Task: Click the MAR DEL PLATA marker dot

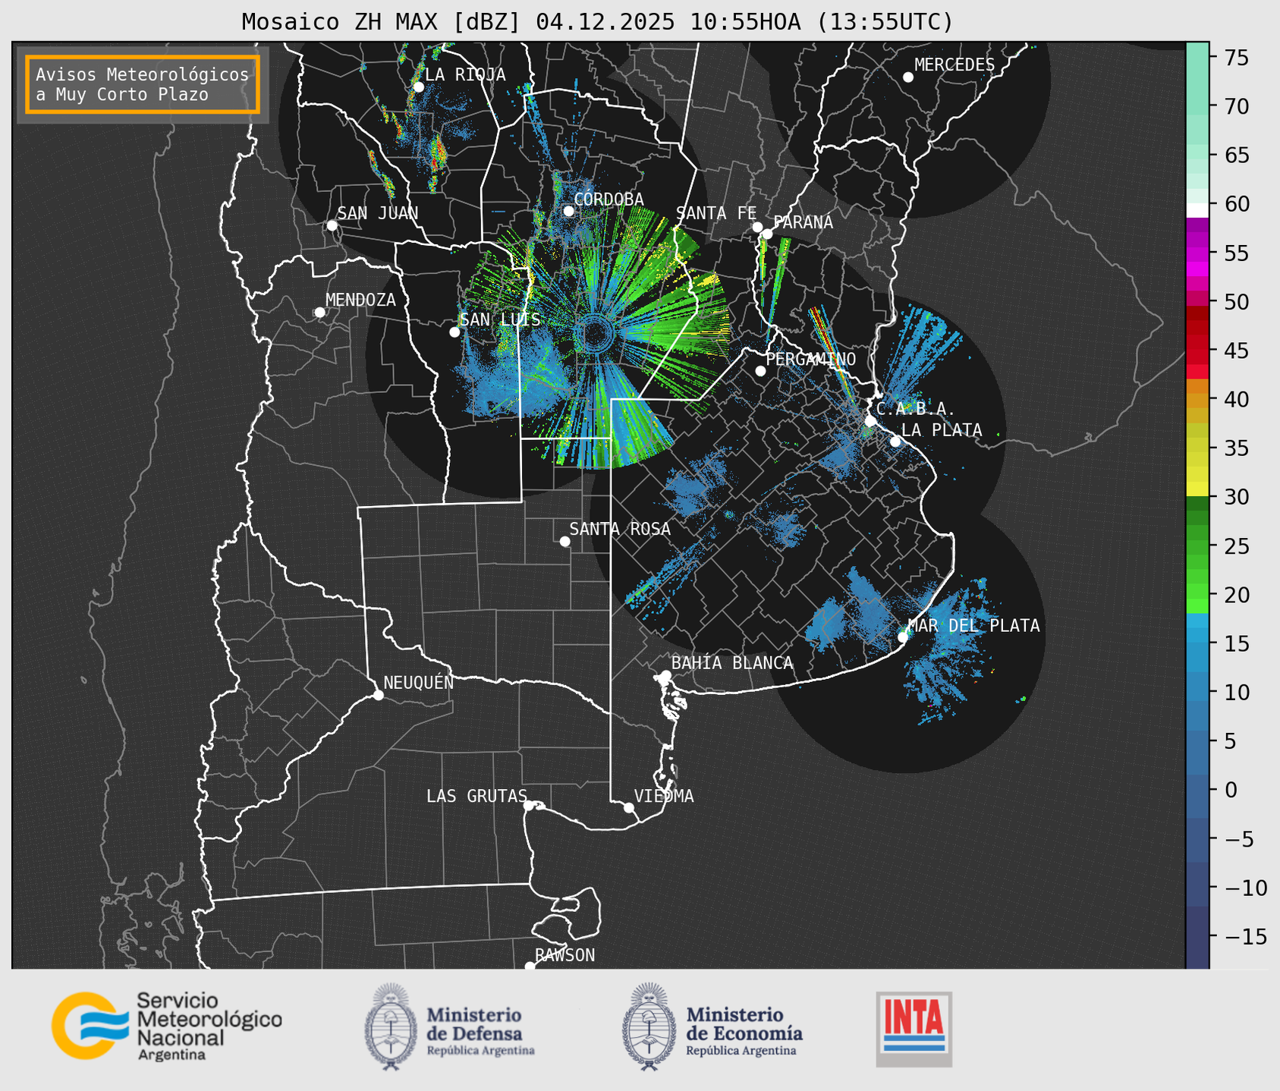Action: click(903, 637)
